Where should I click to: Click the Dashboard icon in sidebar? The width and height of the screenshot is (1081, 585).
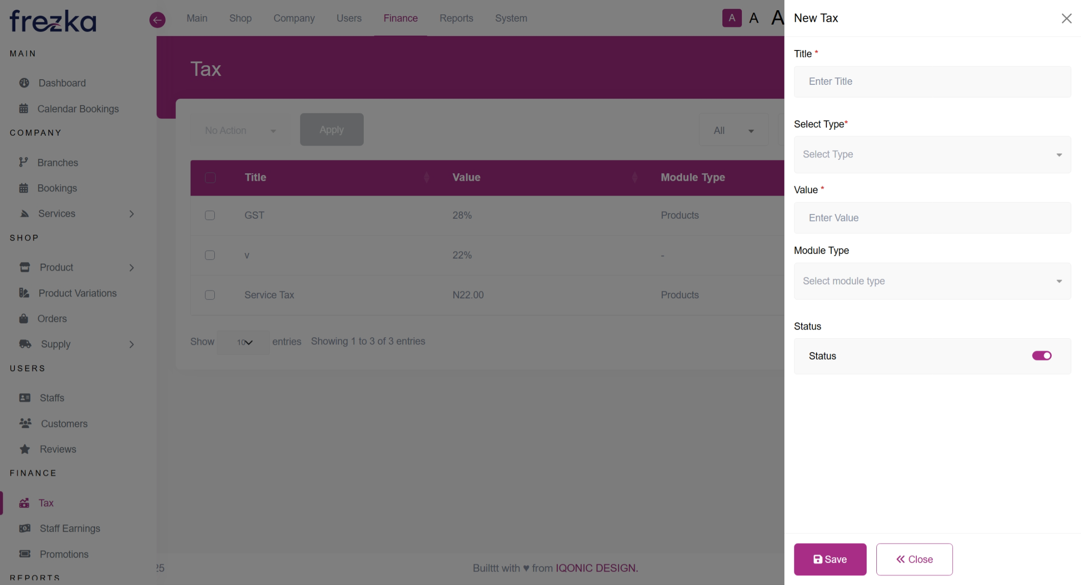click(24, 83)
